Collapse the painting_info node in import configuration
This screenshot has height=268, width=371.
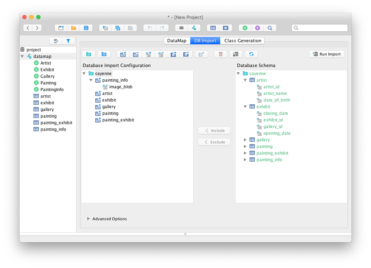91,80
